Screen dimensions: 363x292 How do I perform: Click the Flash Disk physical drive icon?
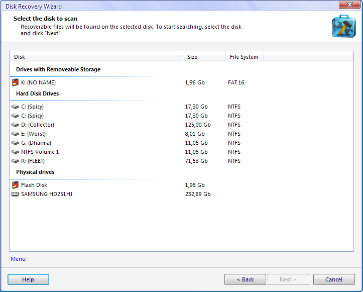[x=15, y=185]
